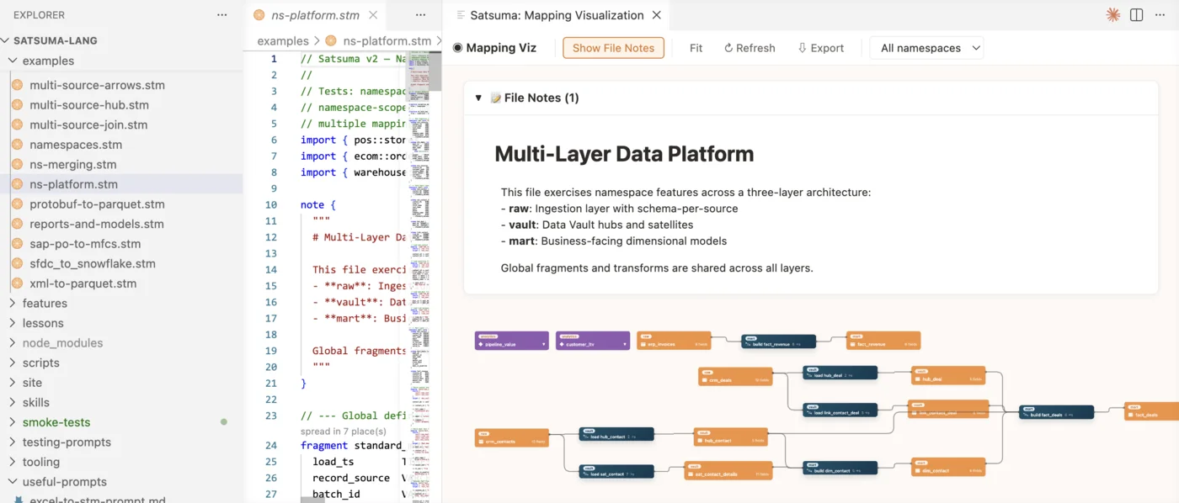Open examples via the breadcrumb link
1179x503 pixels.
point(283,40)
